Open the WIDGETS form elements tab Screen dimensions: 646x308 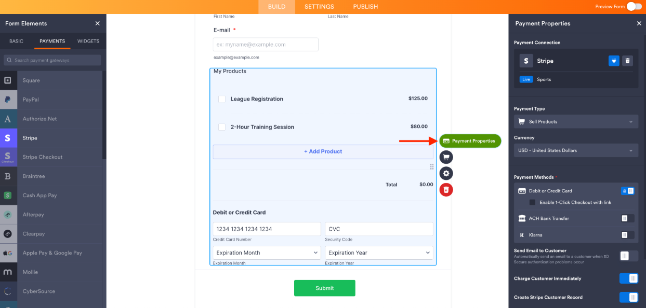(x=88, y=41)
